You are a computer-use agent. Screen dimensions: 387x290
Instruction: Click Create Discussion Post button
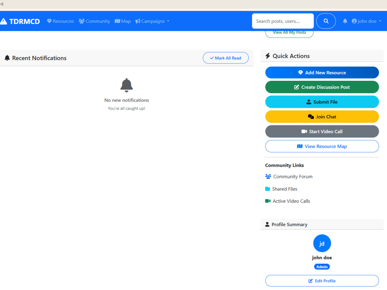pos(322,87)
